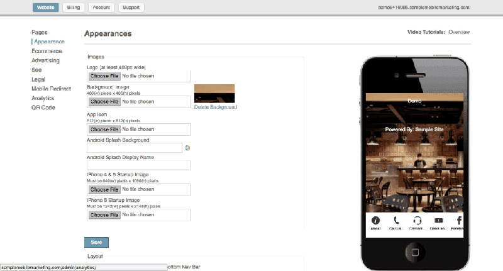Open Mobile Redirect in the sidebar
503x271 pixels.
51,89
